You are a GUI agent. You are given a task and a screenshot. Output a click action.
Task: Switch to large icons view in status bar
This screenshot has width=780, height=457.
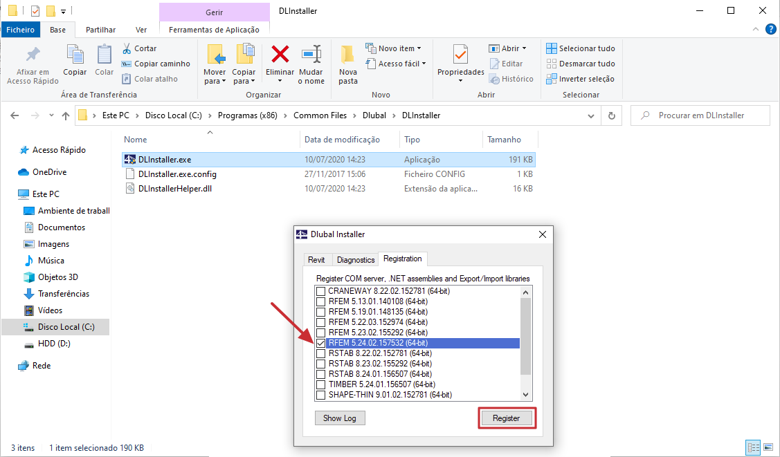coord(768,447)
